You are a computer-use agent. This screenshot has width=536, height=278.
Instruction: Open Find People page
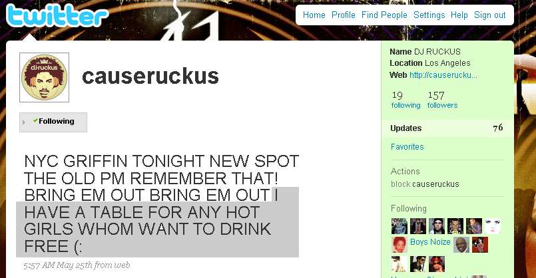(x=384, y=15)
